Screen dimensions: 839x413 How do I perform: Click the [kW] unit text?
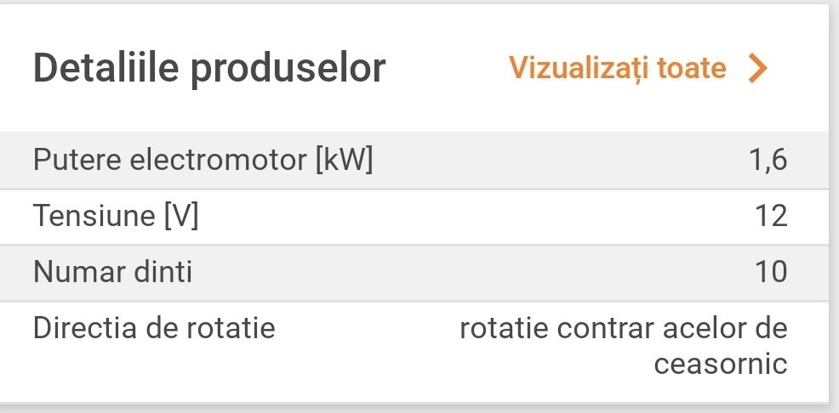(x=344, y=160)
